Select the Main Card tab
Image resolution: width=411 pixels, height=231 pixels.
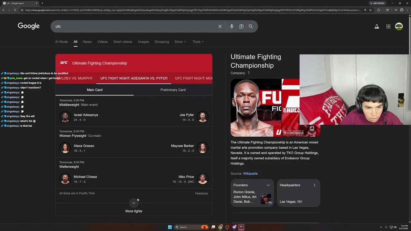[x=95, y=90]
